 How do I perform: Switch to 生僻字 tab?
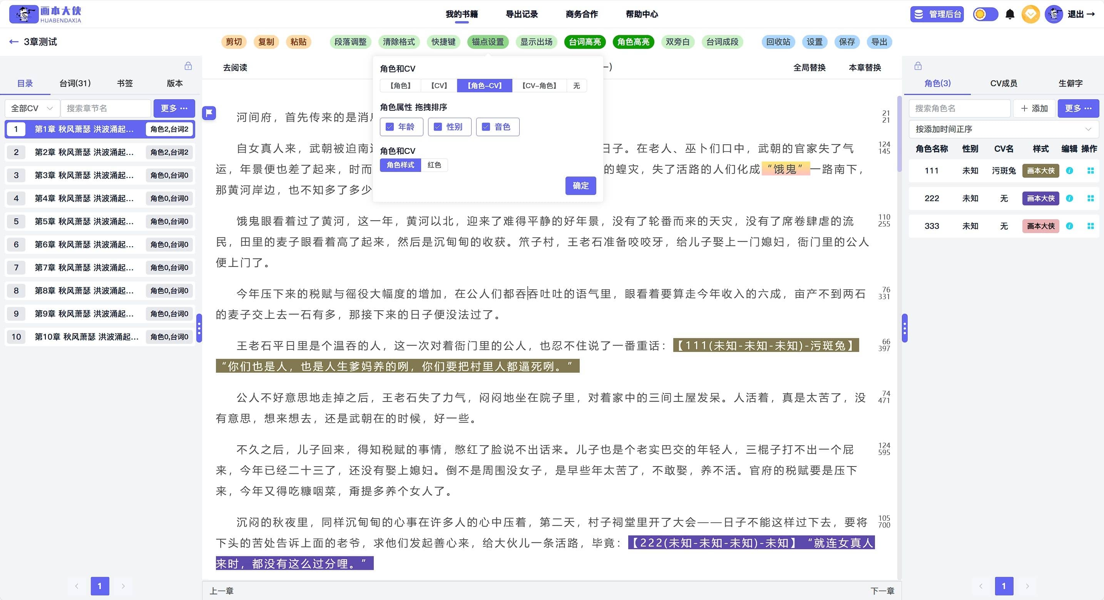(1070, 83)
